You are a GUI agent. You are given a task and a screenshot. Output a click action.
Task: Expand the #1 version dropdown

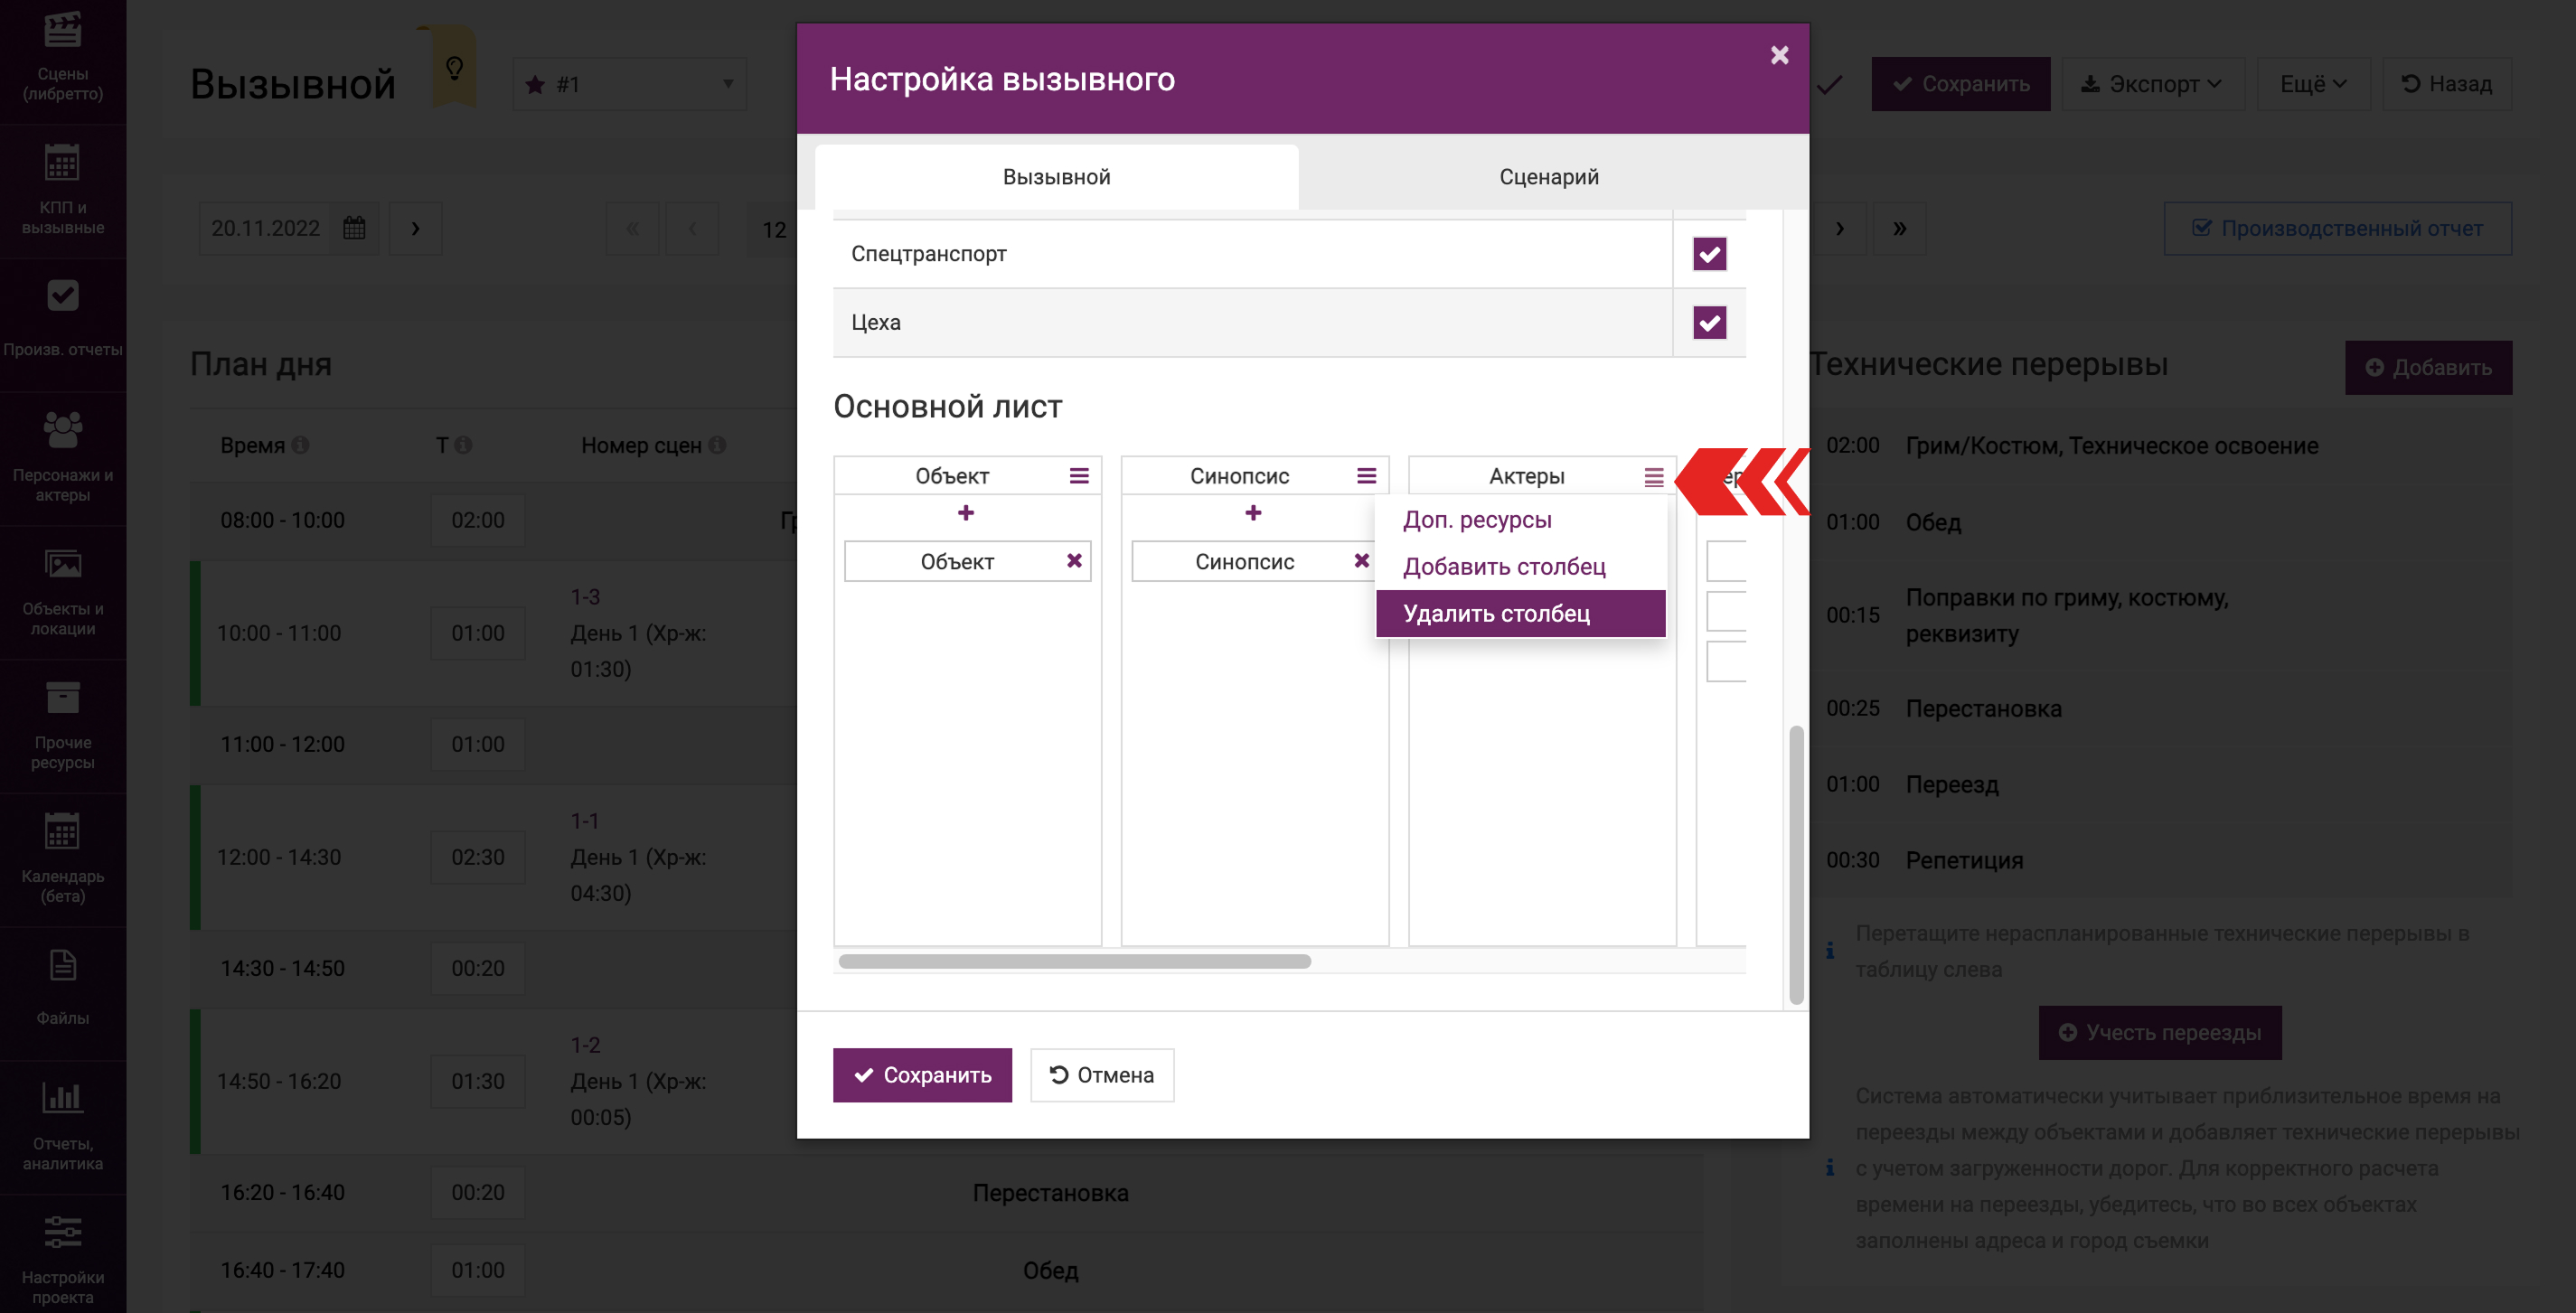630,84
